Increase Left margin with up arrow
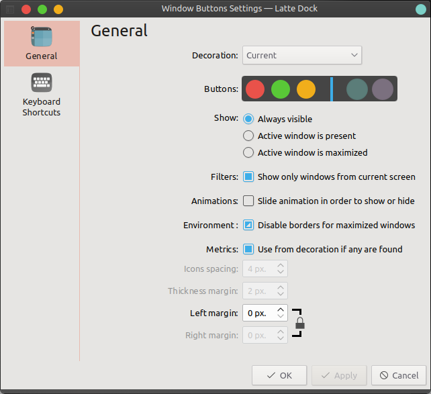Screen dimensions: 431x394 281,309
